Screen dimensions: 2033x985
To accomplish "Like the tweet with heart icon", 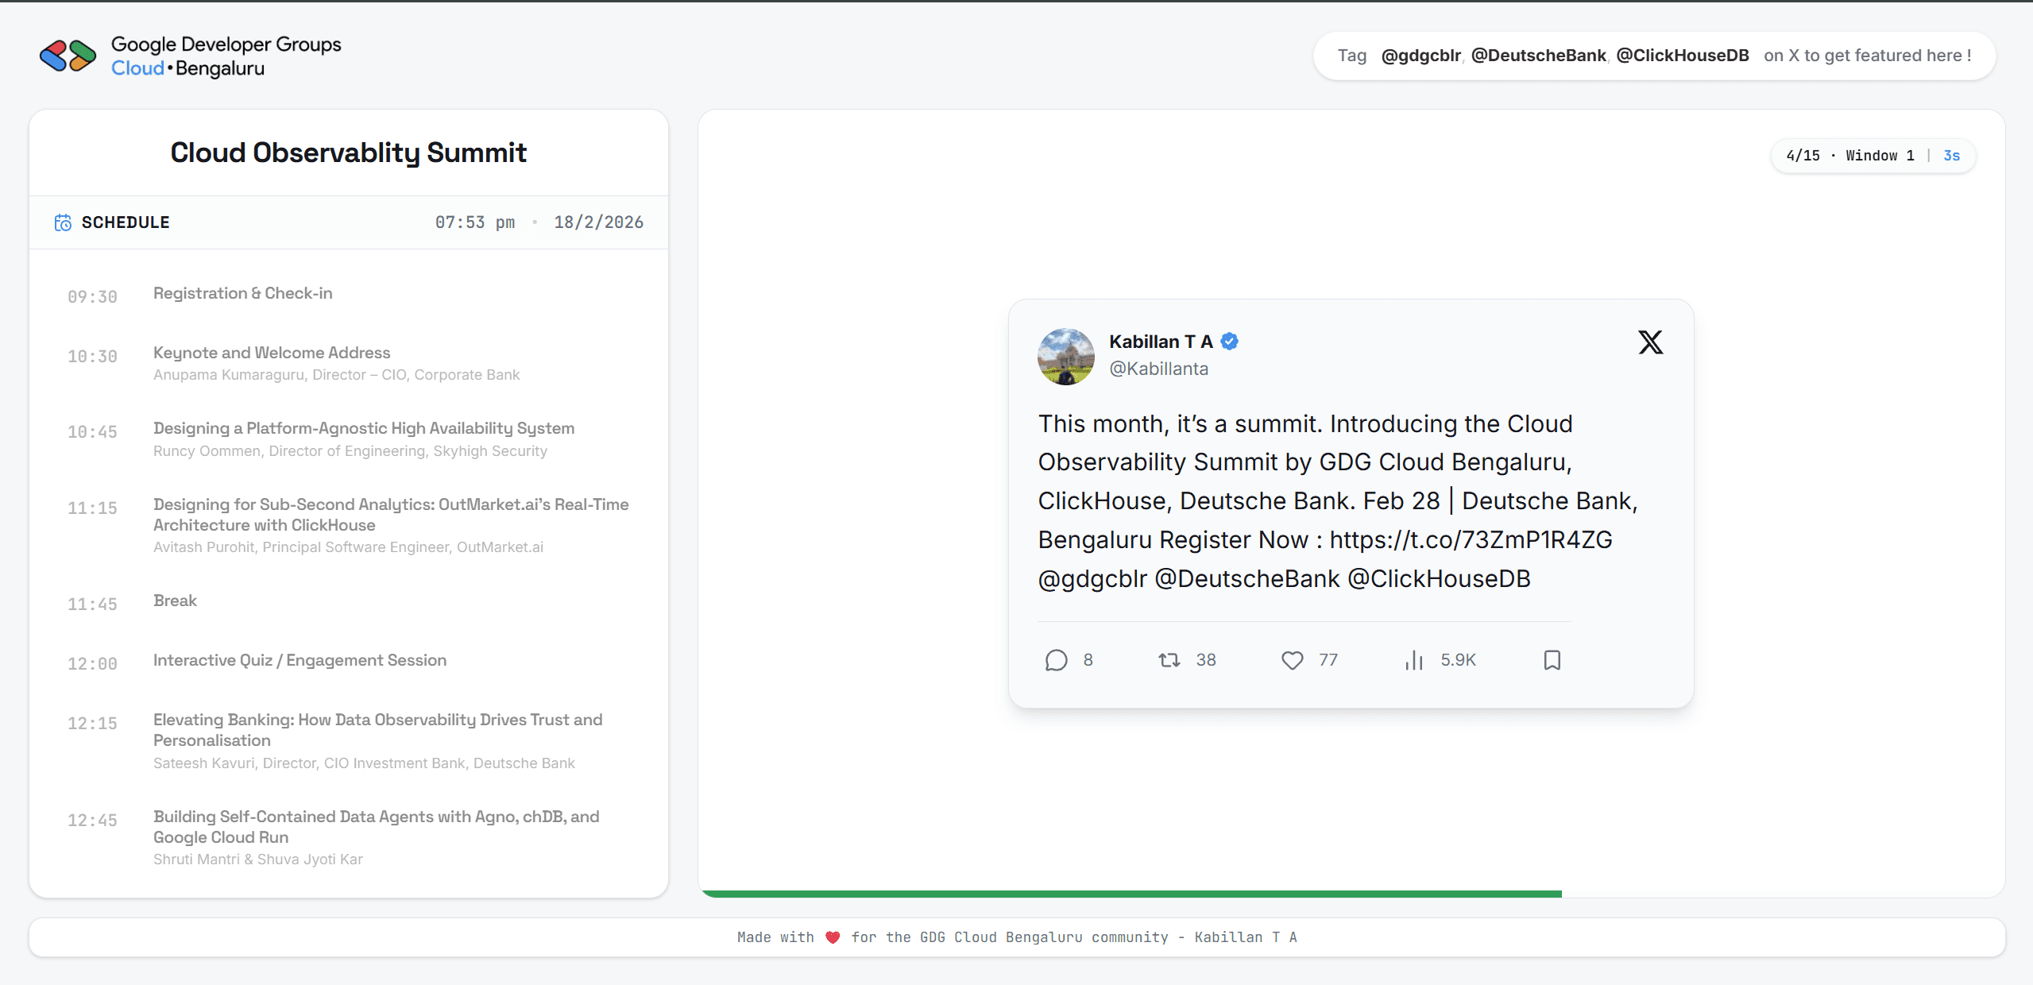I will pos(1292,660).
